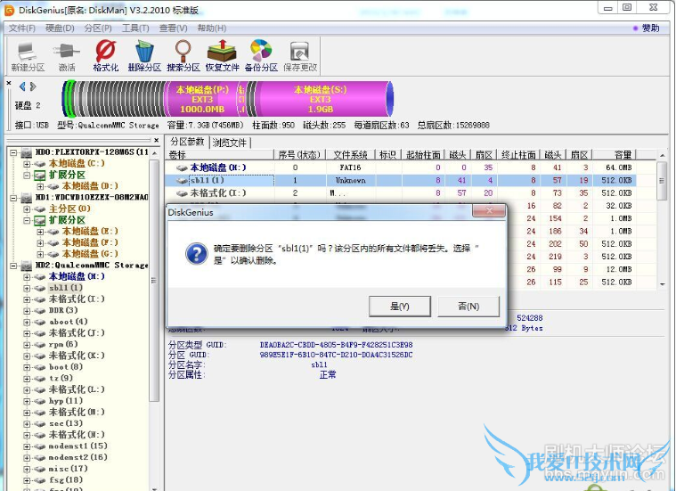
Task: Select 未格式化(L:) in the tree
Action: (77, 389)
